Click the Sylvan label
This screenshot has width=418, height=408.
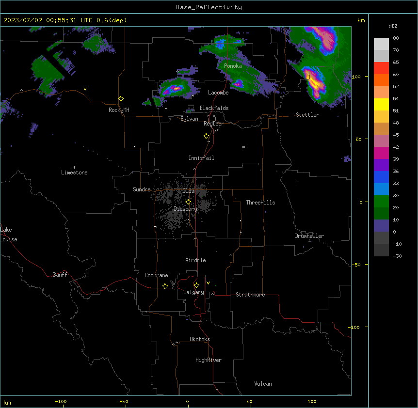(x=189, y=119)
